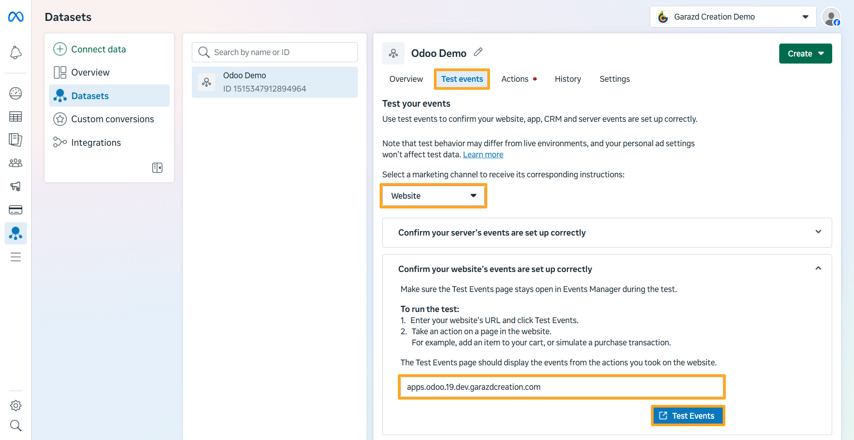Switch to the Settings tab
The width and height of the screenshot is (854, 440).
tap(615, 79)
